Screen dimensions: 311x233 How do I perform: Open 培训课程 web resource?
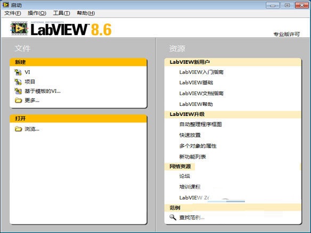click(190, 187)
